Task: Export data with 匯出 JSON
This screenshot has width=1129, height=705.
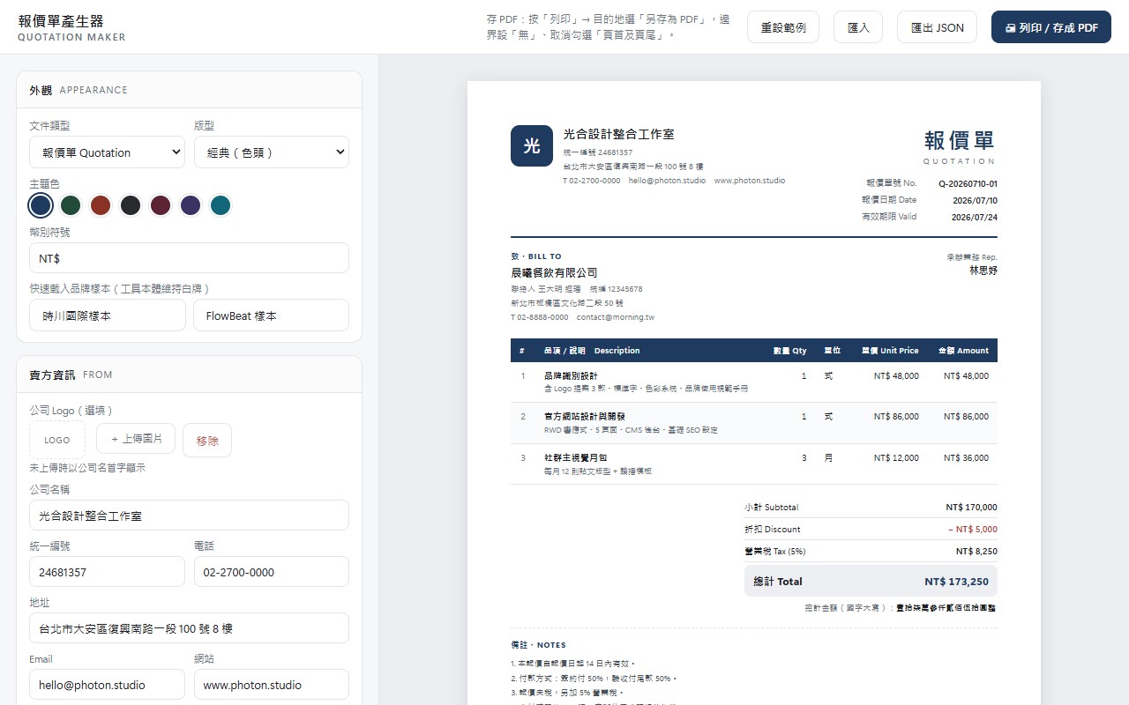Action: (937, 27)
